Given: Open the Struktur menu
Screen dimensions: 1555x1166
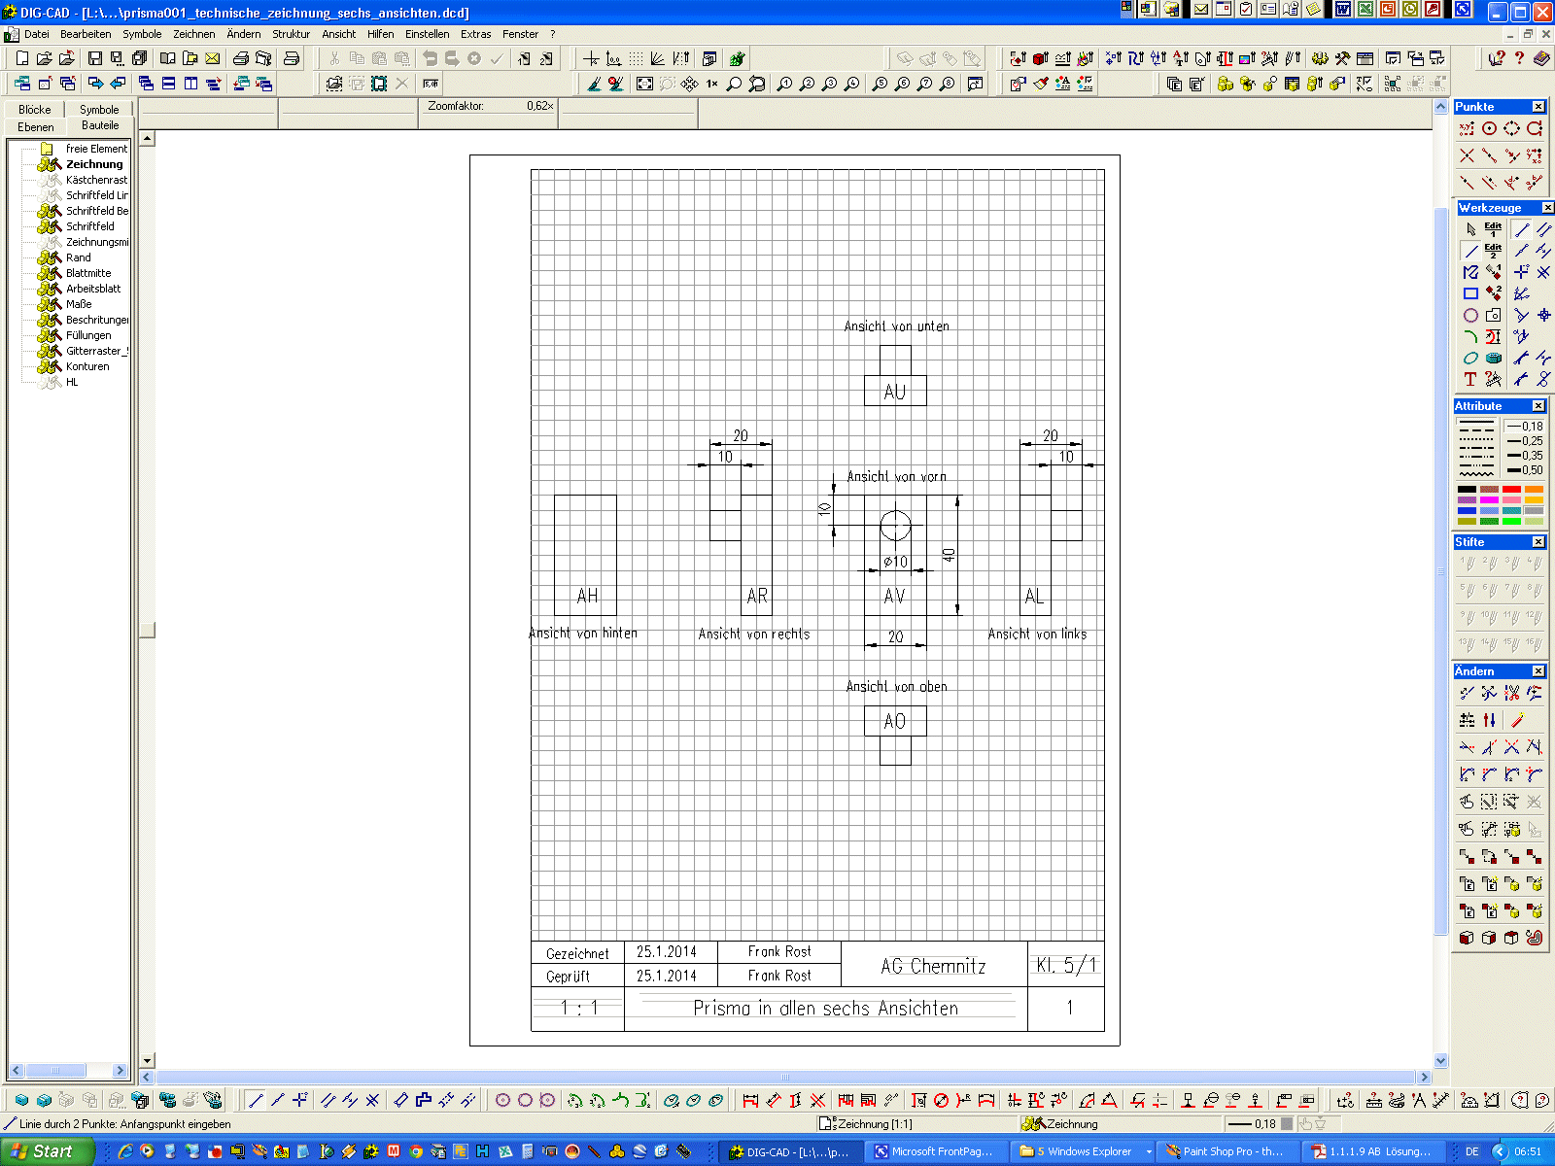Looking at the screenshot, I should coord(292,34).
